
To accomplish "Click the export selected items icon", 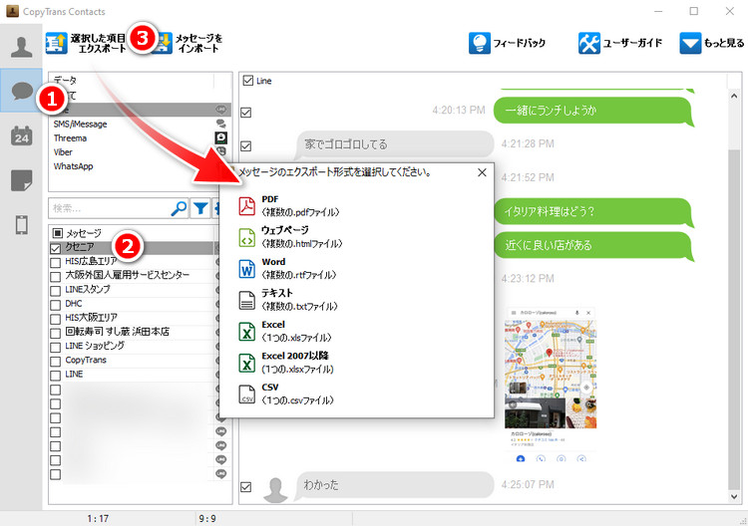I will [x=56, y=43].
